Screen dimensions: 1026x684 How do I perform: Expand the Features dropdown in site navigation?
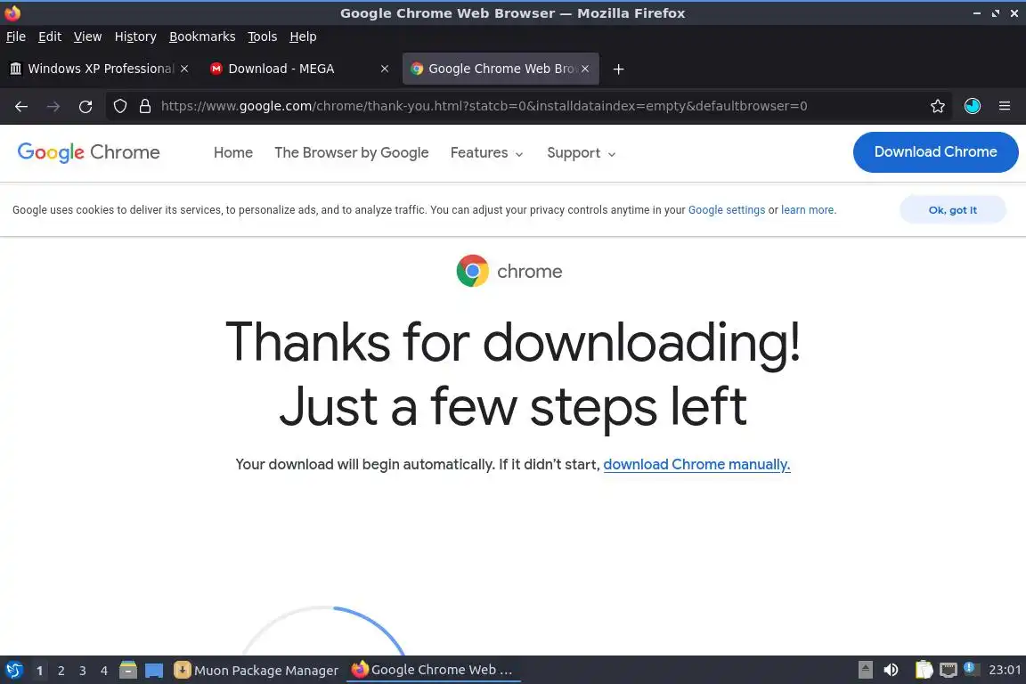(487, 152)
